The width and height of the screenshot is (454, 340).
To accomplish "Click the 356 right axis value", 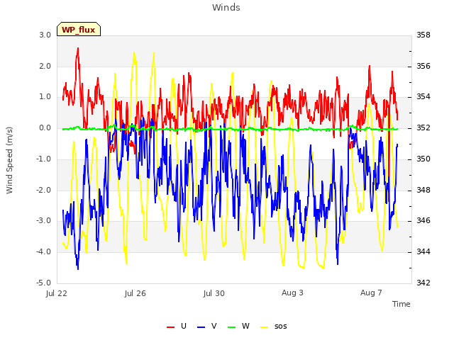I will coord(423,66).
